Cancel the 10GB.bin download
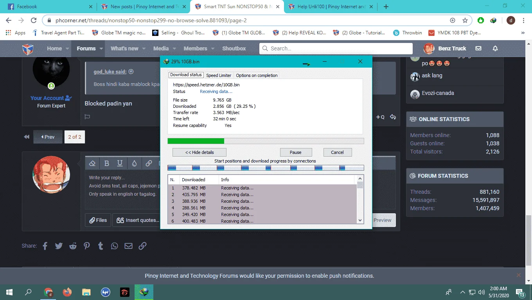The height and width of the screenshot is (300, 532). click(x=337, y=152)
